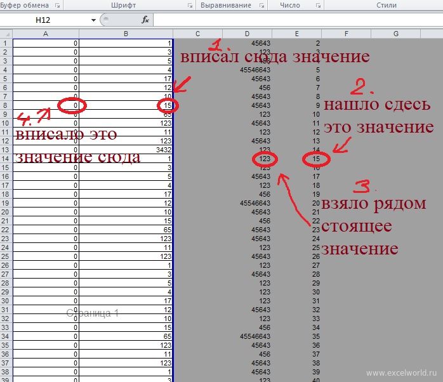Click the Стили ribbon group label

tap(387, 5)
